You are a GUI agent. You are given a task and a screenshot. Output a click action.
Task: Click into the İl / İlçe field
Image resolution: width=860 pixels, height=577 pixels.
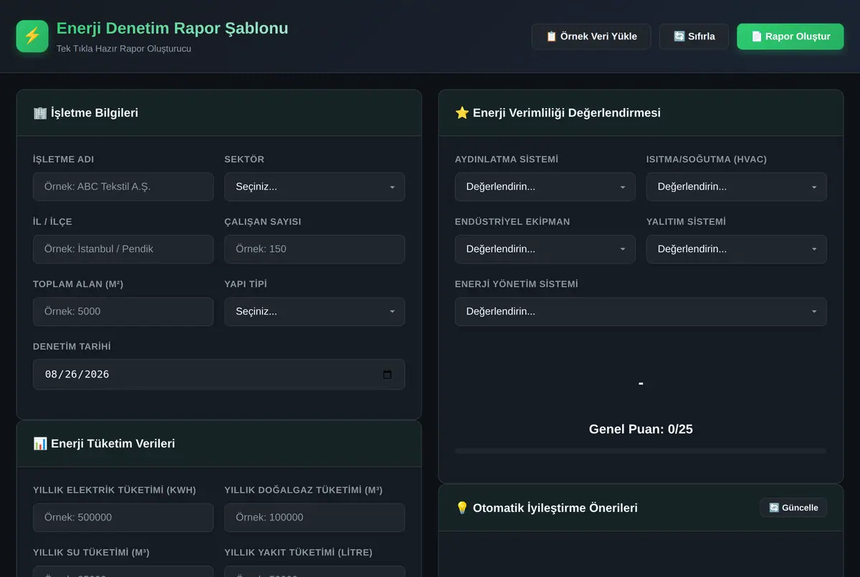(123, 249)
